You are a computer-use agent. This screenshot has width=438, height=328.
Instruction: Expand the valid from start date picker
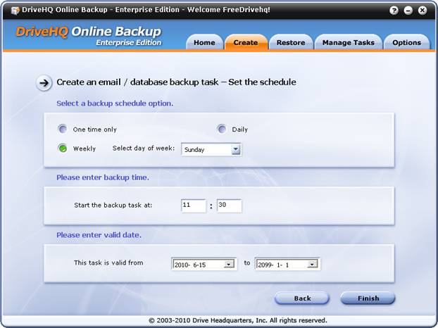coord(229,264)
